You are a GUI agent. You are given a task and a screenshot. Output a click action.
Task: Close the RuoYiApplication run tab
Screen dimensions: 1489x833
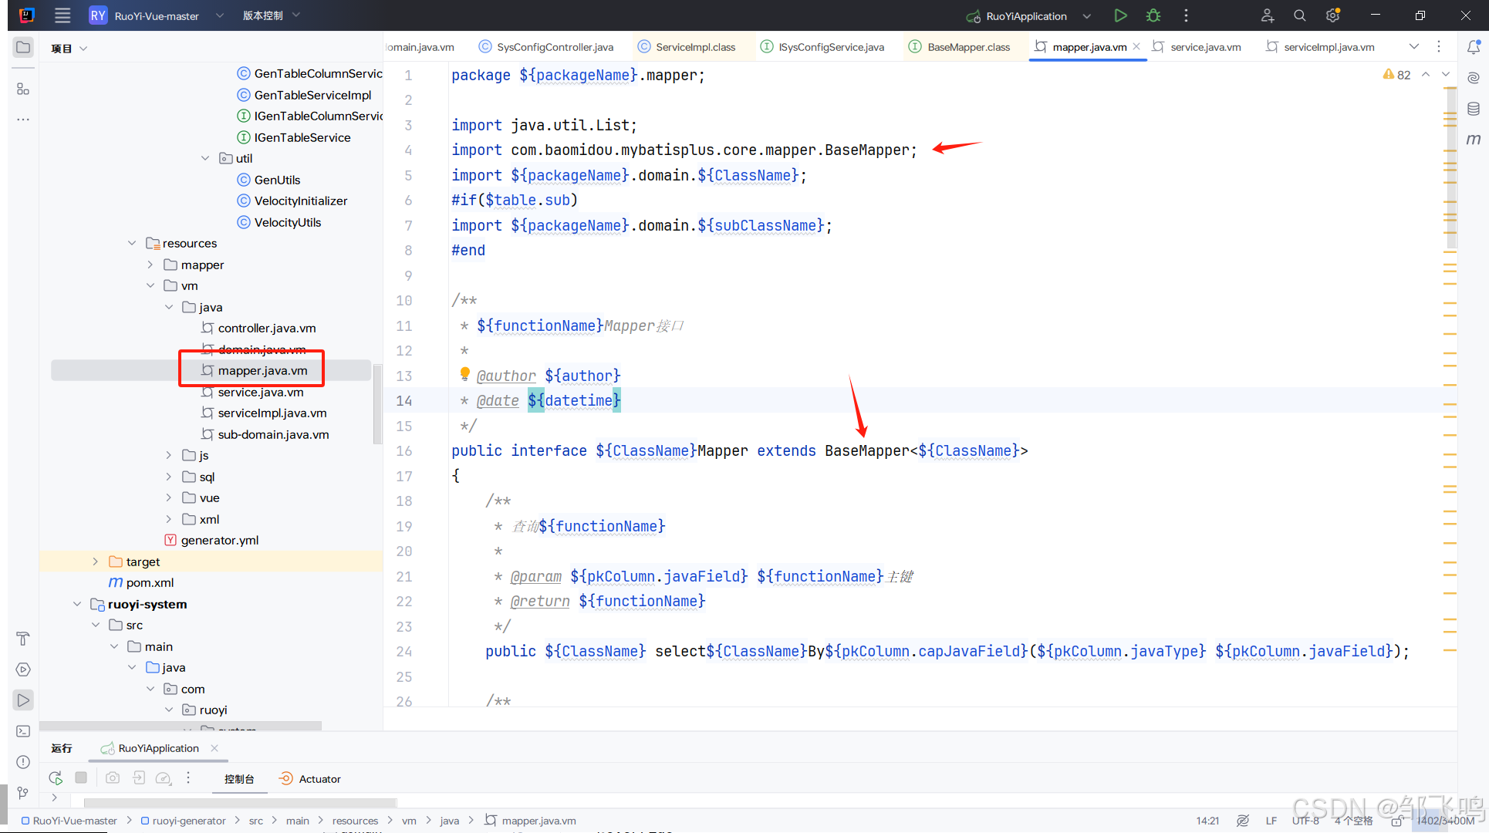tap(214, 748)
